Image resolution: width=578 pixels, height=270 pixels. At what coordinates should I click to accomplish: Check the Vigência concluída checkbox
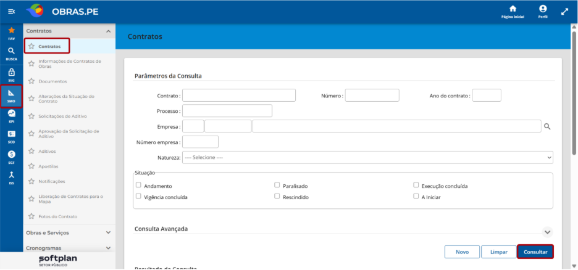(x=138, y=196)
